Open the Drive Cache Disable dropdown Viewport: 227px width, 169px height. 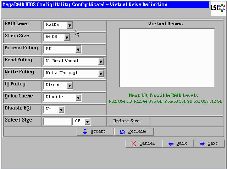pyautogui.click(x=78, y=97)
